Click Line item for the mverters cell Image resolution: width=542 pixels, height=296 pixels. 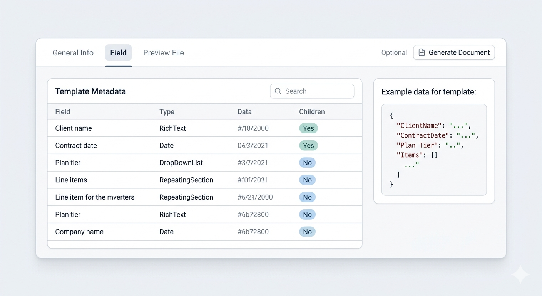pyautogui.click(x=95, y=197)
